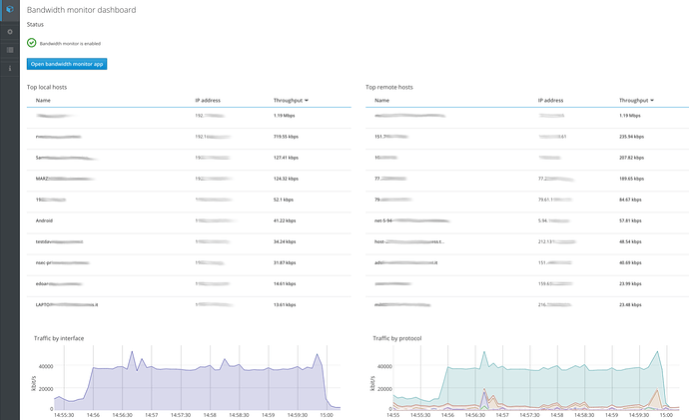Click the Traffic by interface chart peak
This screenshot has height=420, width=689.
click(132, 352)
